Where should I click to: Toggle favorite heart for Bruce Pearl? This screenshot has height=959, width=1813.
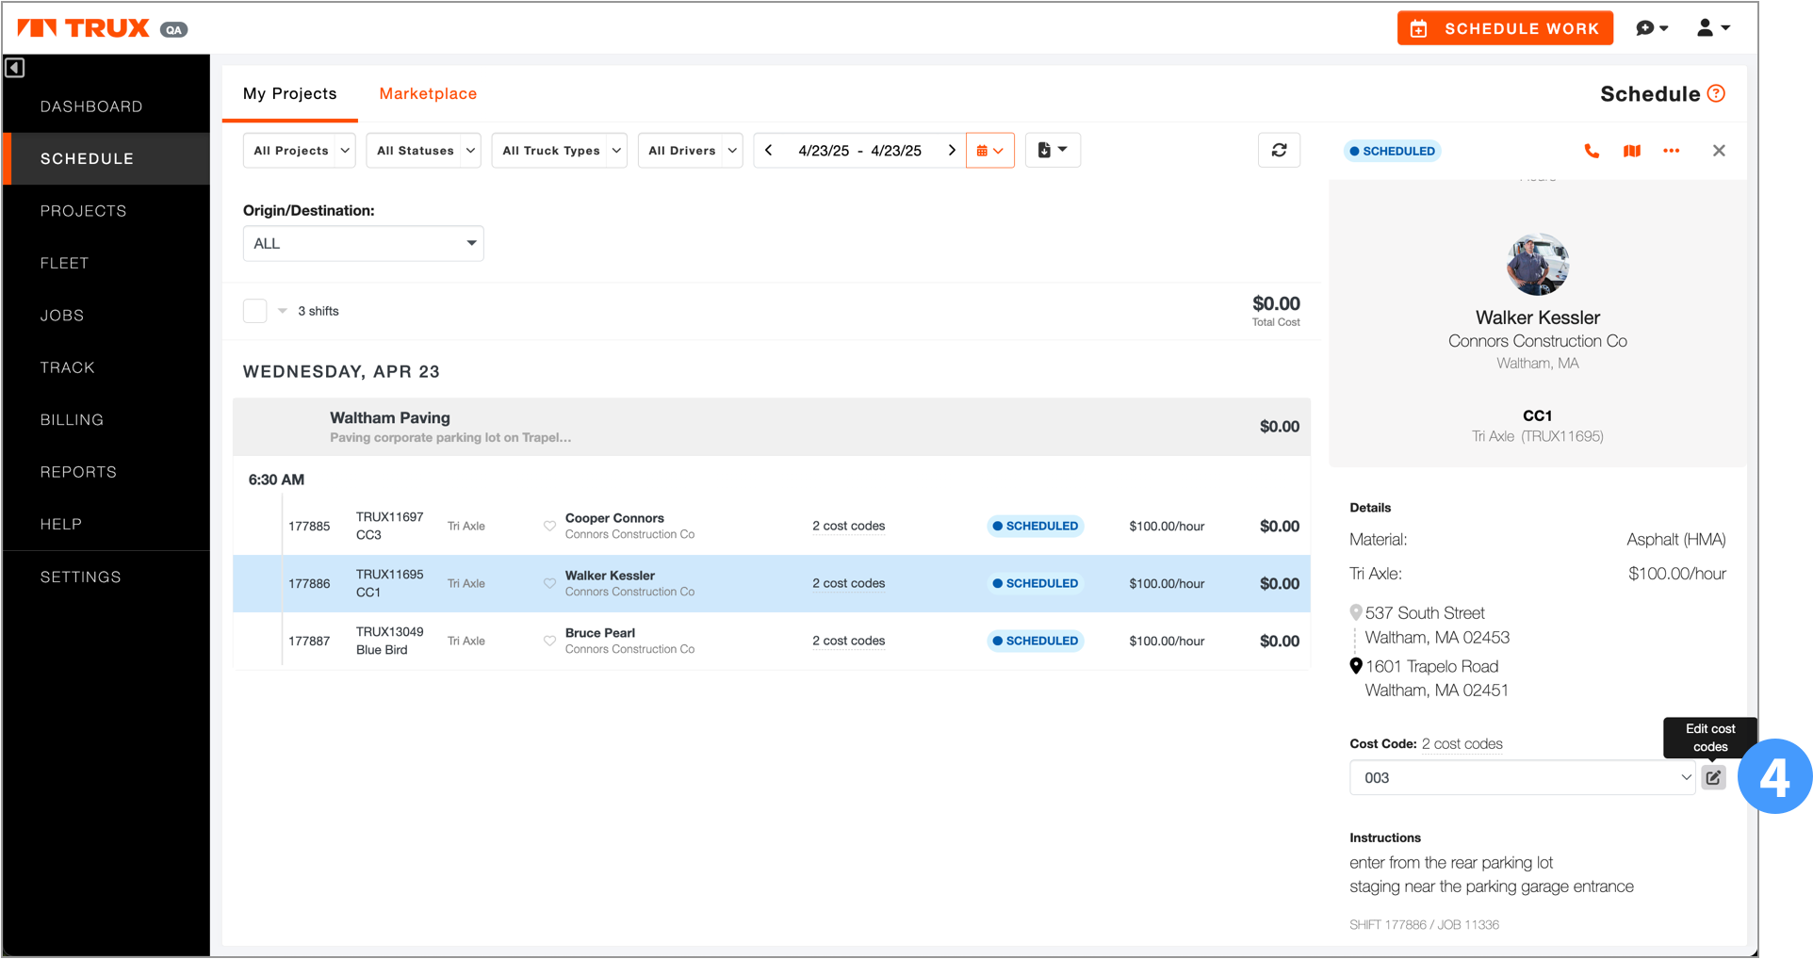(x=549, y=641)
